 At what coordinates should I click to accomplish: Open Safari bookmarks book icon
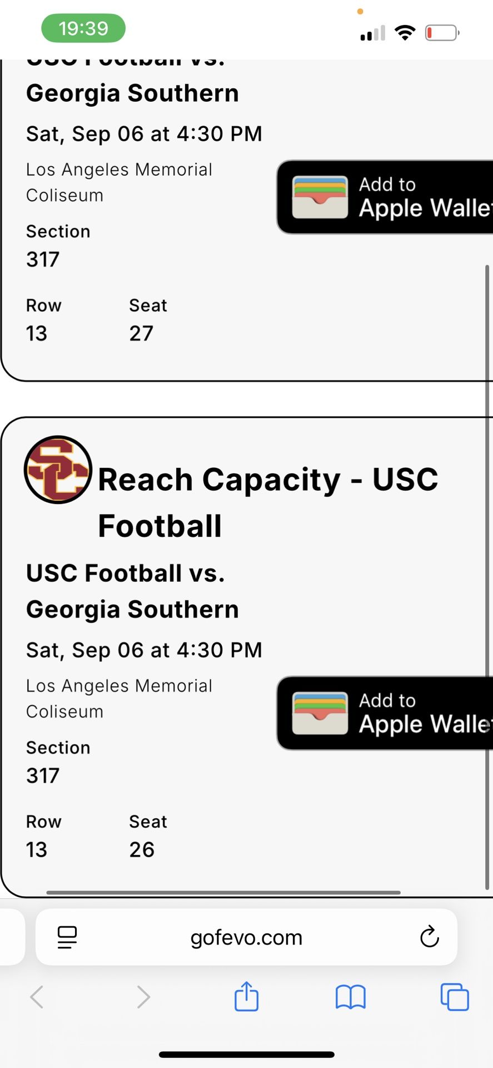tap(350, 996)
